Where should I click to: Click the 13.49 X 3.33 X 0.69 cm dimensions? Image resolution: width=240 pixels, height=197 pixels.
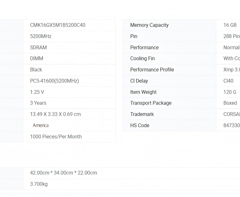[55, 114]
